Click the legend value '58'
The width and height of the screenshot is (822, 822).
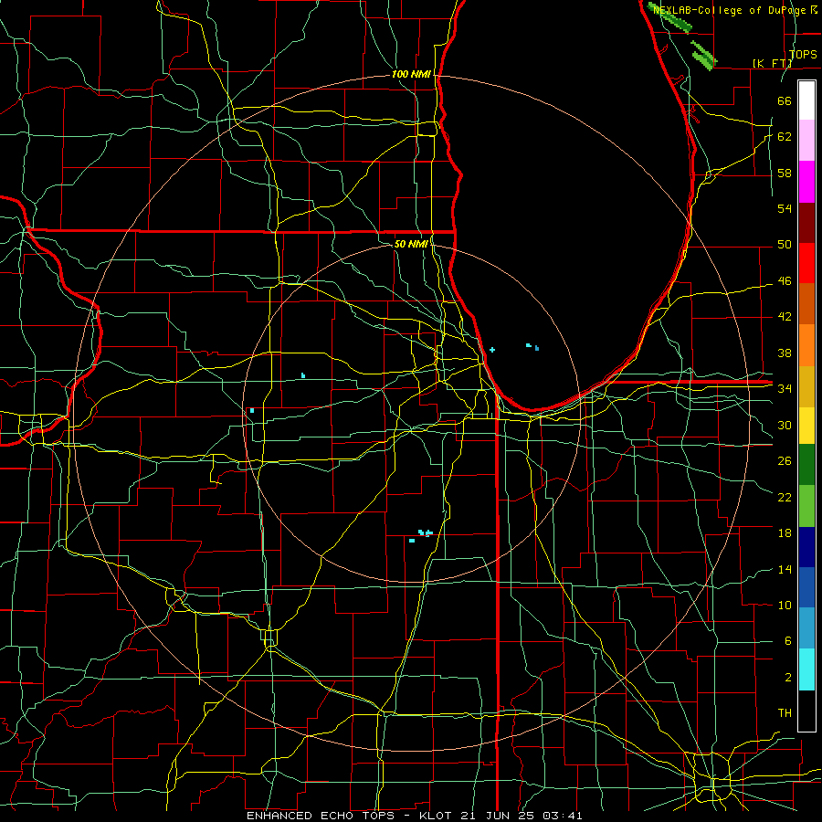click(785, 173)
